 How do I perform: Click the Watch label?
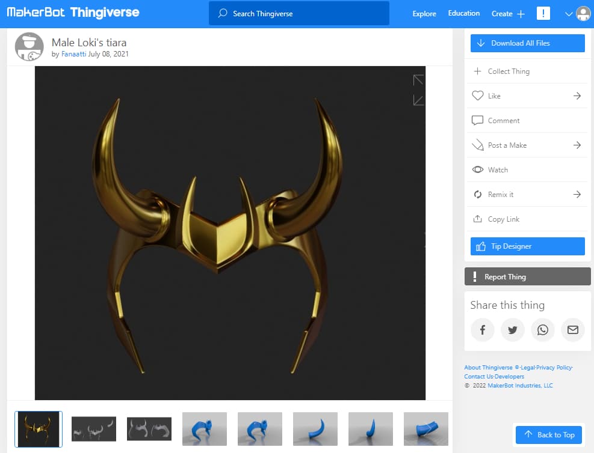498,170
